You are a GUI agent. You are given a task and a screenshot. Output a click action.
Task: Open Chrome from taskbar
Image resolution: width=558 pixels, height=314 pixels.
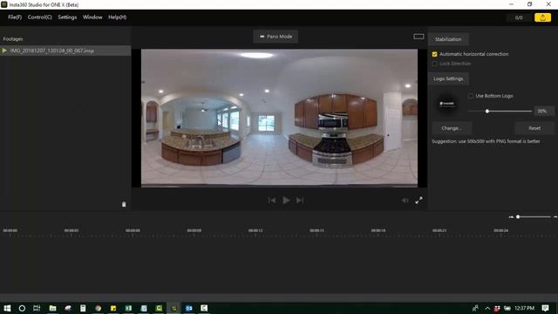click(99, 308)
